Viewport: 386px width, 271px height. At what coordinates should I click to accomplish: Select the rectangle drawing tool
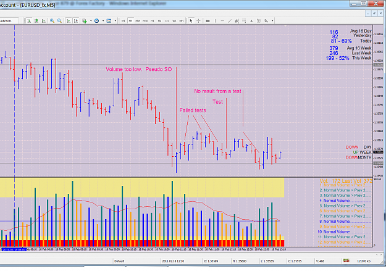coord(208,21)
